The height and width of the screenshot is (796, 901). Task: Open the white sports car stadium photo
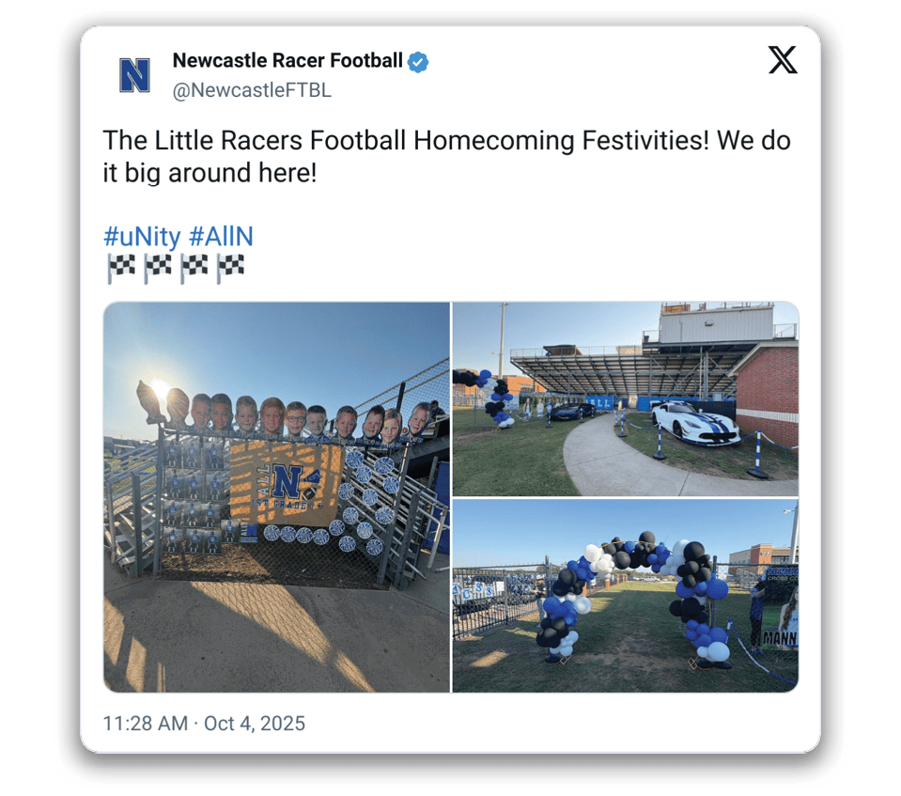point(626,398)
